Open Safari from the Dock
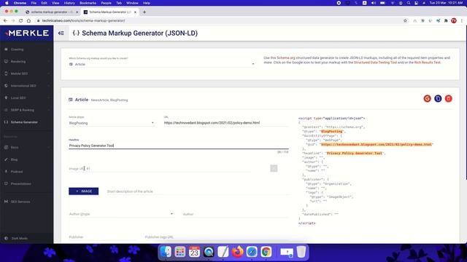Image resolution: width=467 pixels, height=262 pixels. (x=252, y=252)
